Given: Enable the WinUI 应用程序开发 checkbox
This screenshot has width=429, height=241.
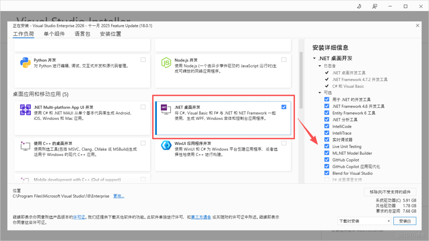Looking at the screenshot, I should pos(284,143).
